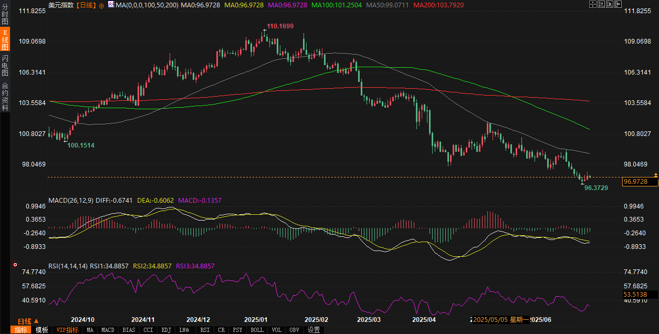
Task: Click the 美元指数 instrument title
Action: (60, 5)
